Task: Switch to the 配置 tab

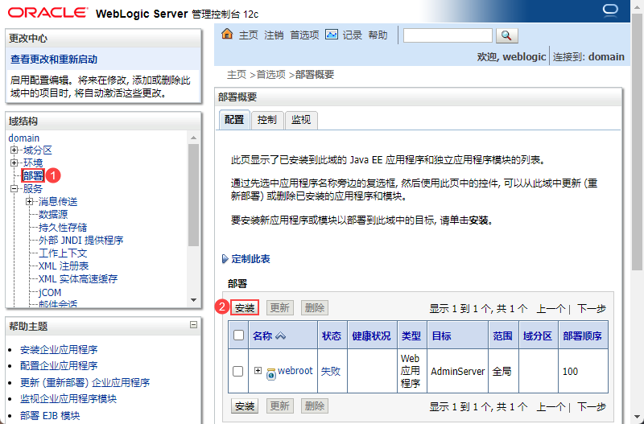Action: click(x=234, y=120)
